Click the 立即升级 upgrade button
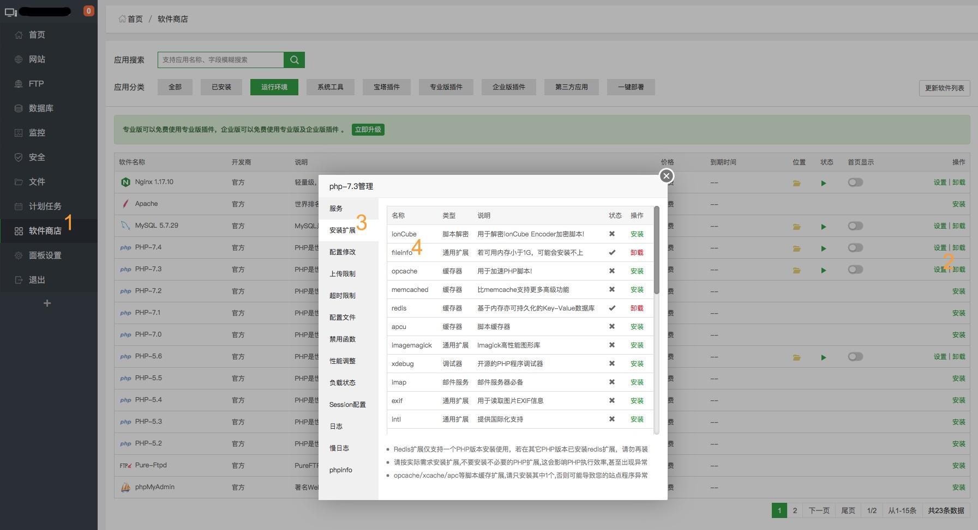This screenshot has height=530, width=978. 368,130
